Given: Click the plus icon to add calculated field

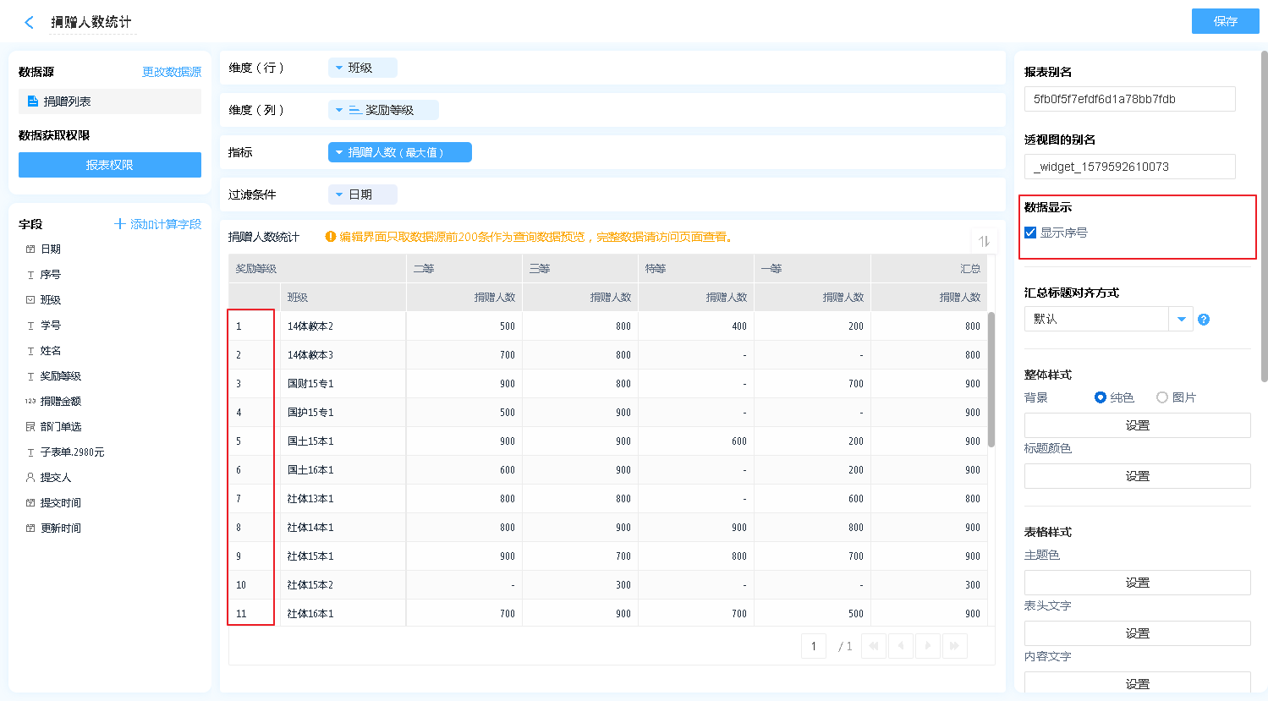Looking at the screenshot, I should pyautogui.click(x=120, y=224).
